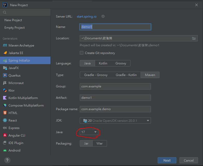The image size is (203, 166).
Task: Choose Gradle - Groovy build type
Action: 96,75
